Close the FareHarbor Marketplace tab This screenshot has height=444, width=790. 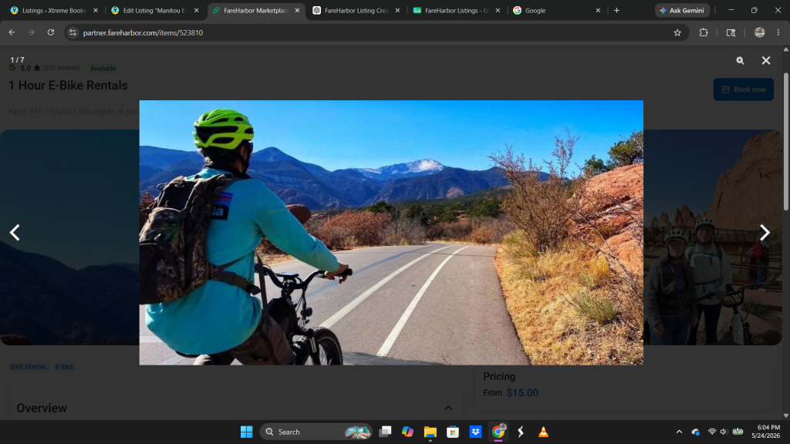[x=297, y=11]
